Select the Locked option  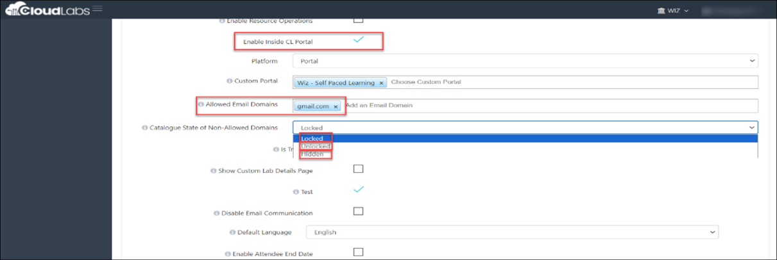[525, 138]
